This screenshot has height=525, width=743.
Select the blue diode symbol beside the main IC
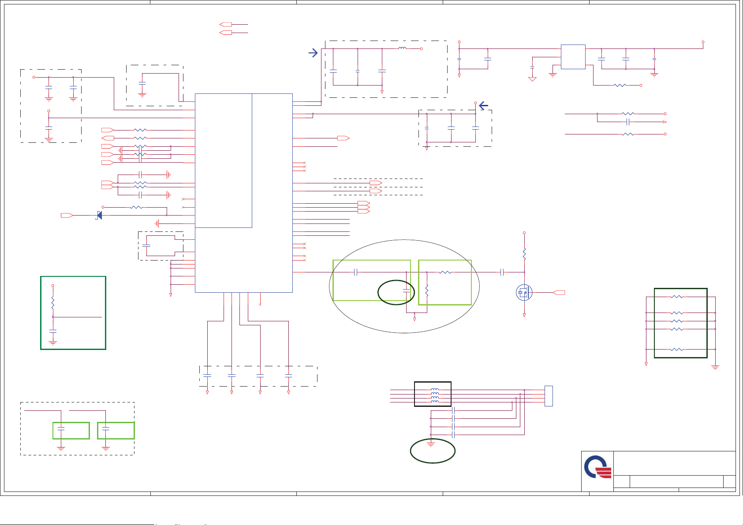[99, 215]
